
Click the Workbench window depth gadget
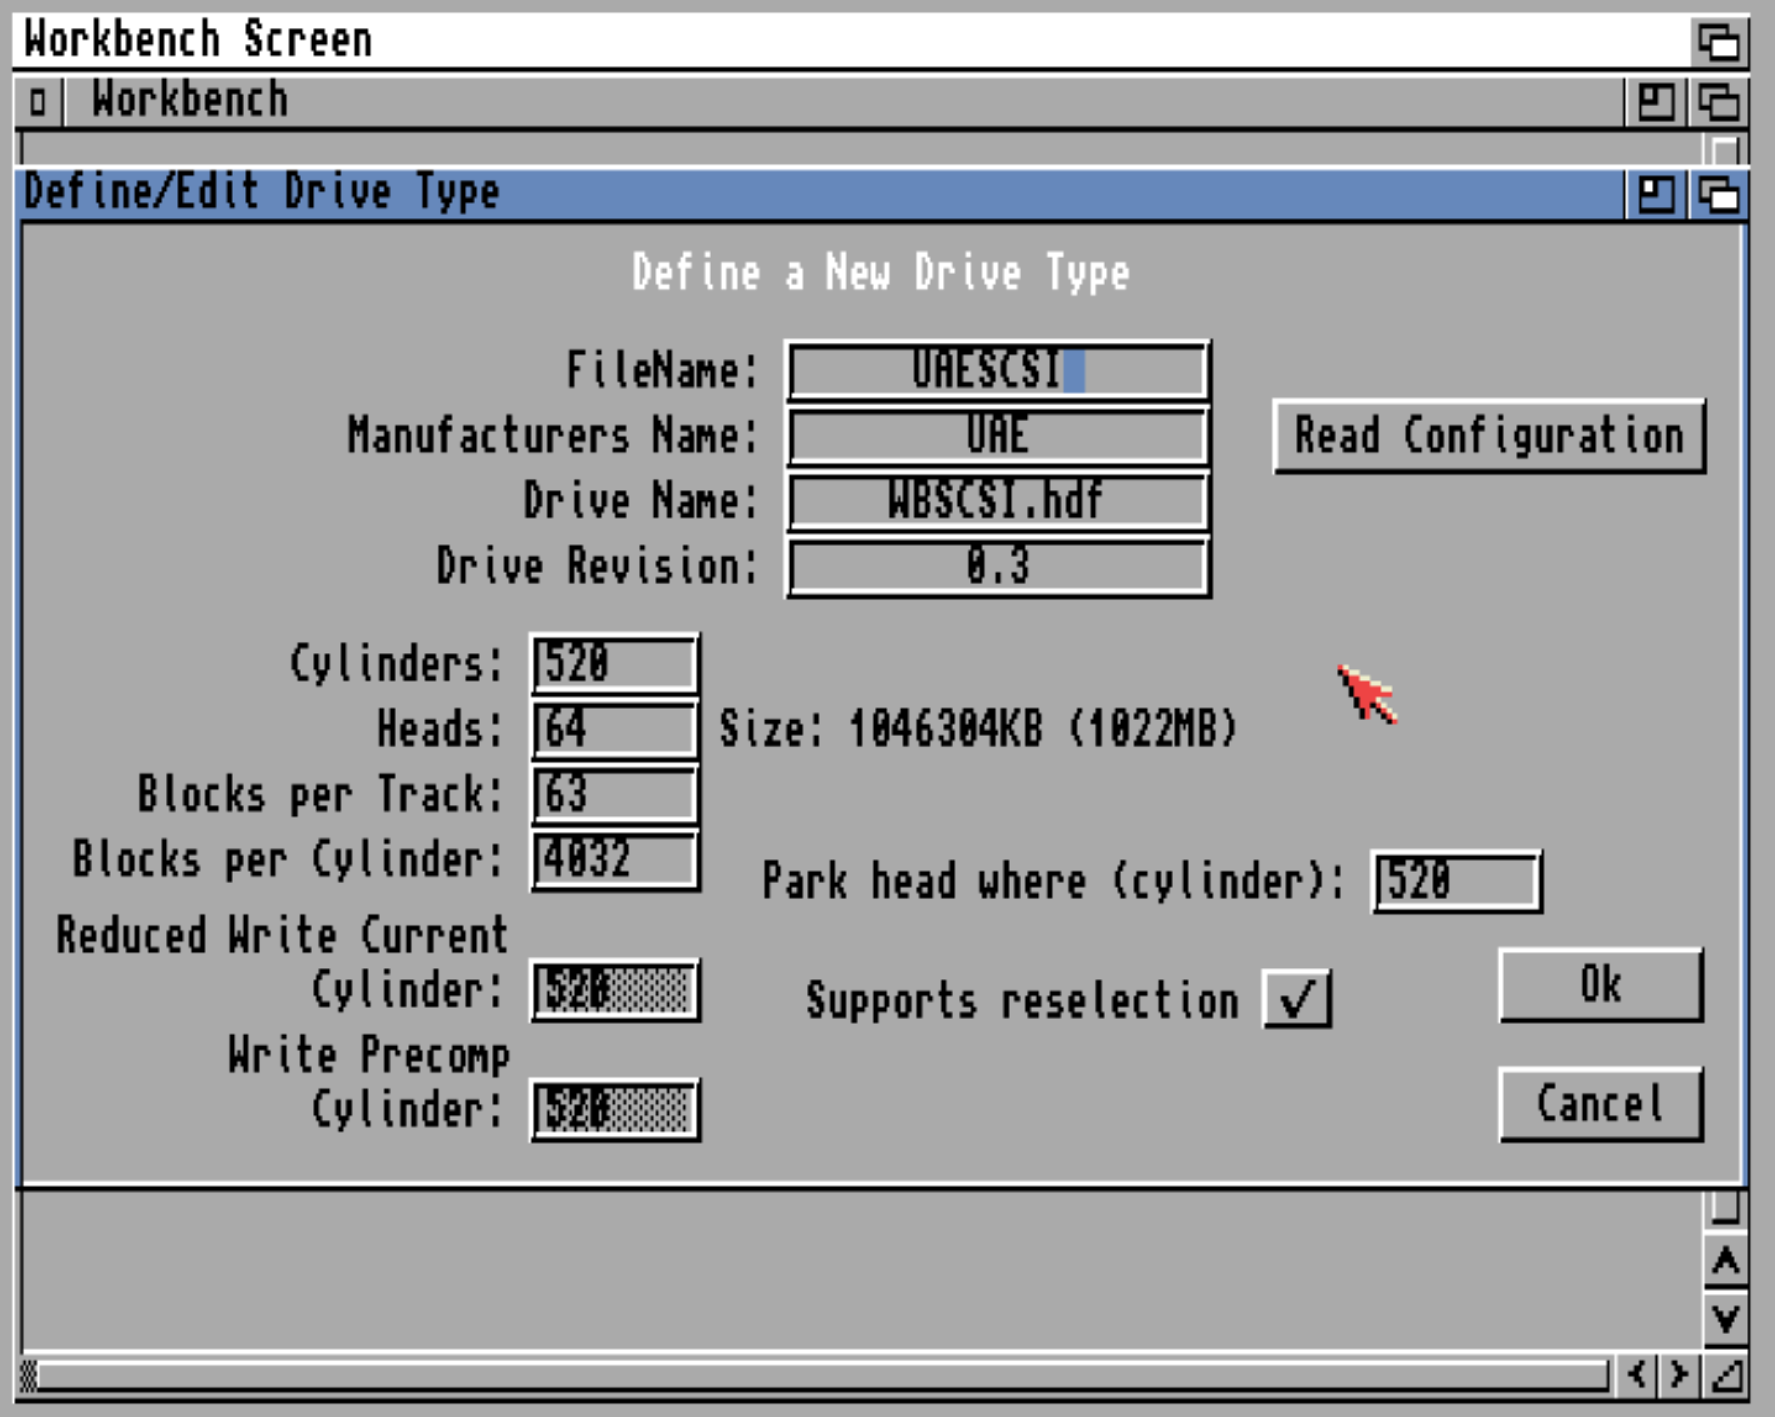[1719, 102]
